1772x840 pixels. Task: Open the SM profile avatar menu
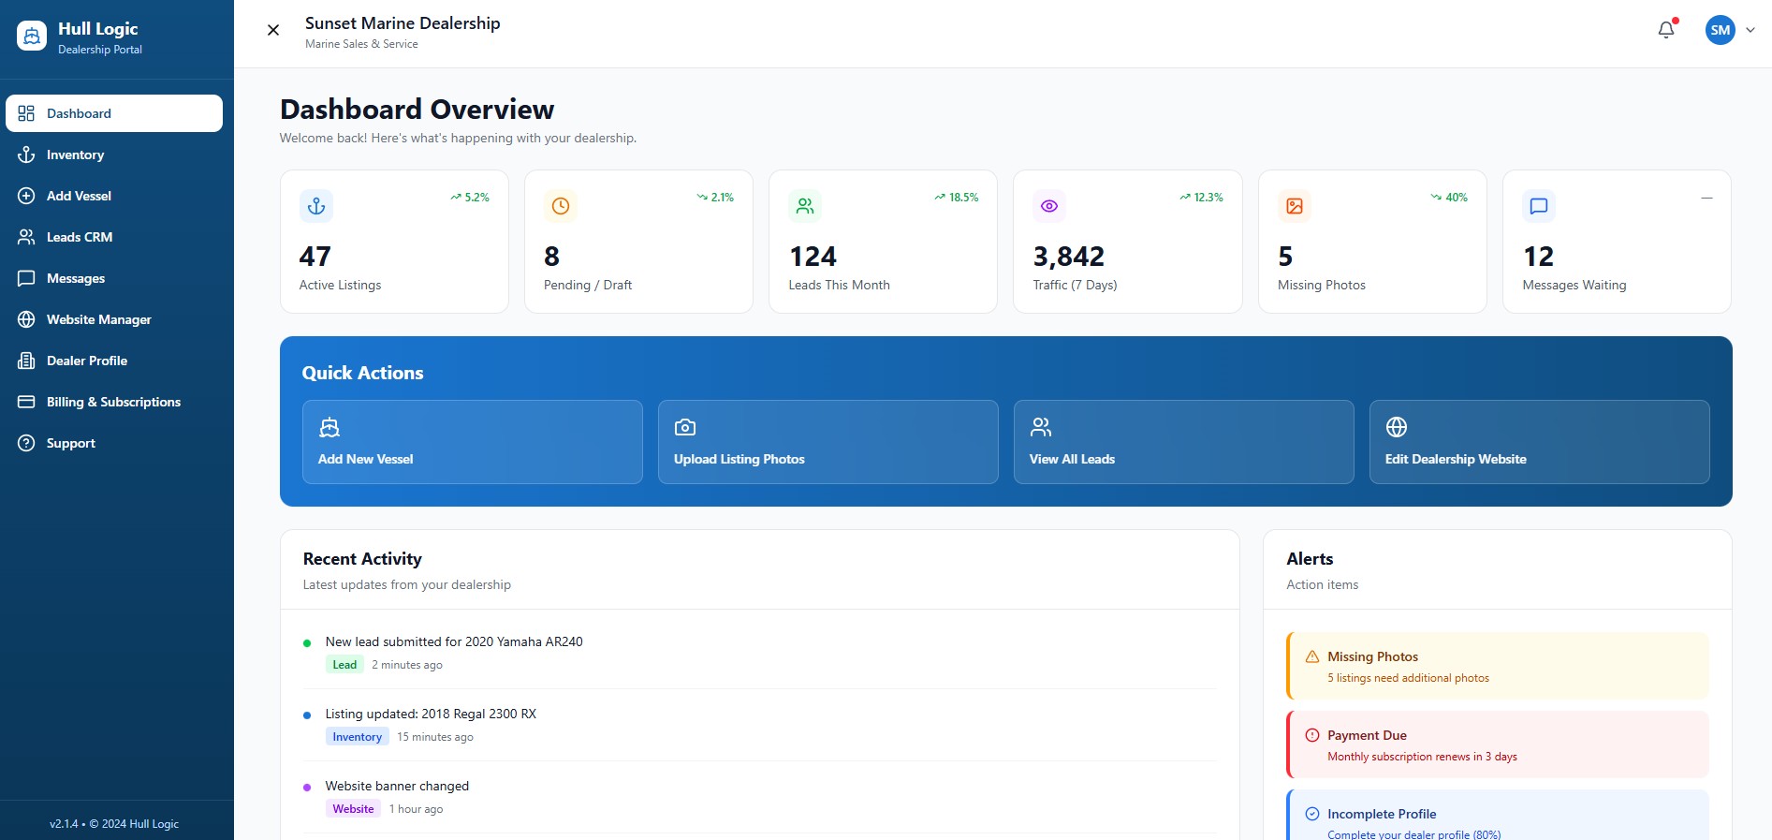1720,30
